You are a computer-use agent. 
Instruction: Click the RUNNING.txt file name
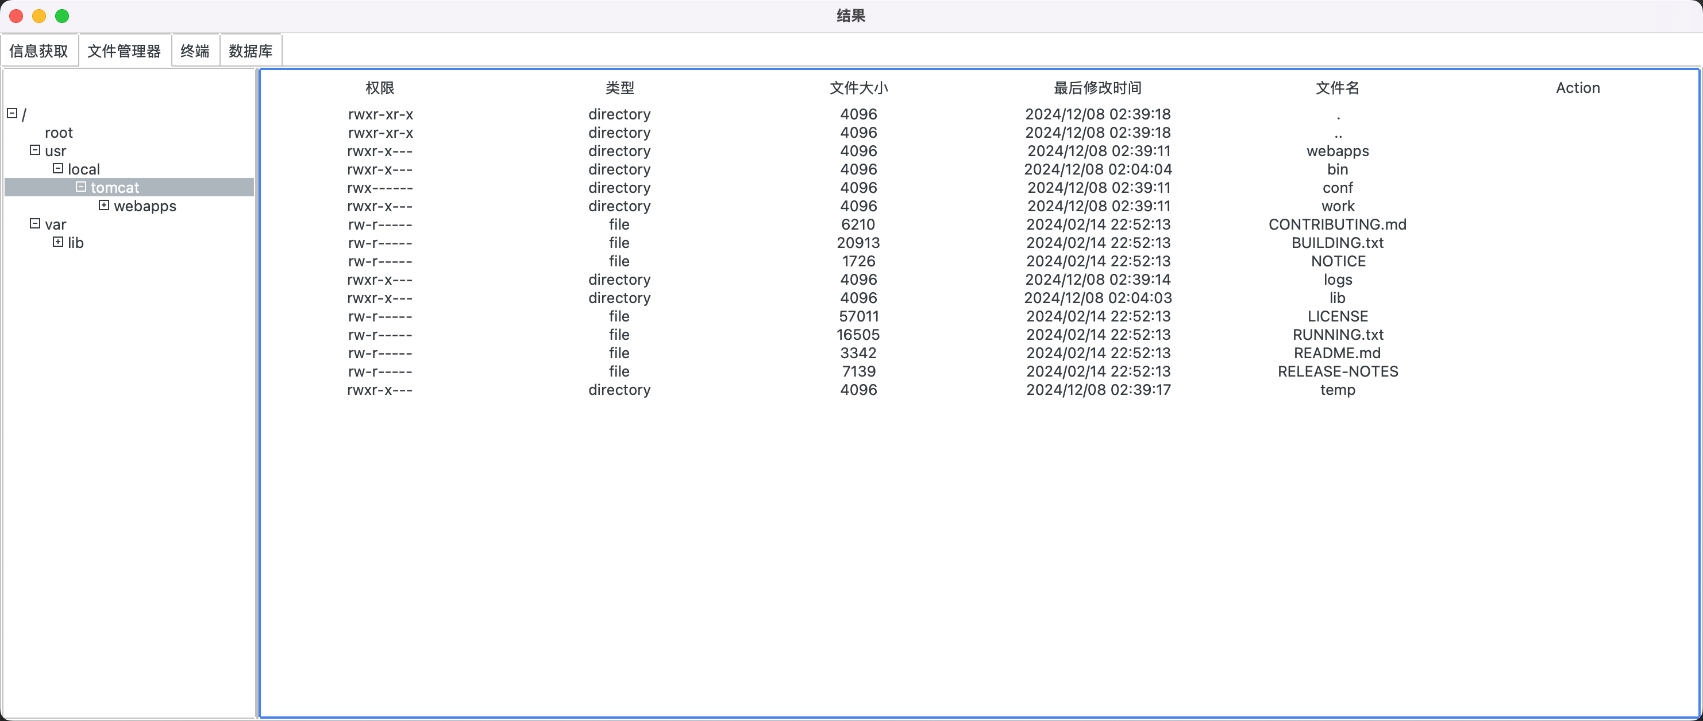1337,335
